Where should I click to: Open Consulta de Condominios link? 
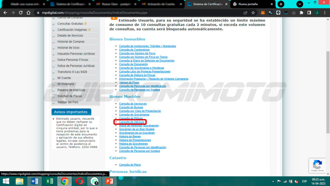pos(134,50)
